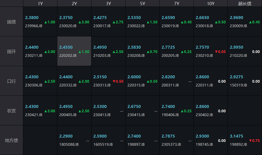Click bond code 1805088.IB
This screenshot has width=262, height=155.
pos(69,144)
